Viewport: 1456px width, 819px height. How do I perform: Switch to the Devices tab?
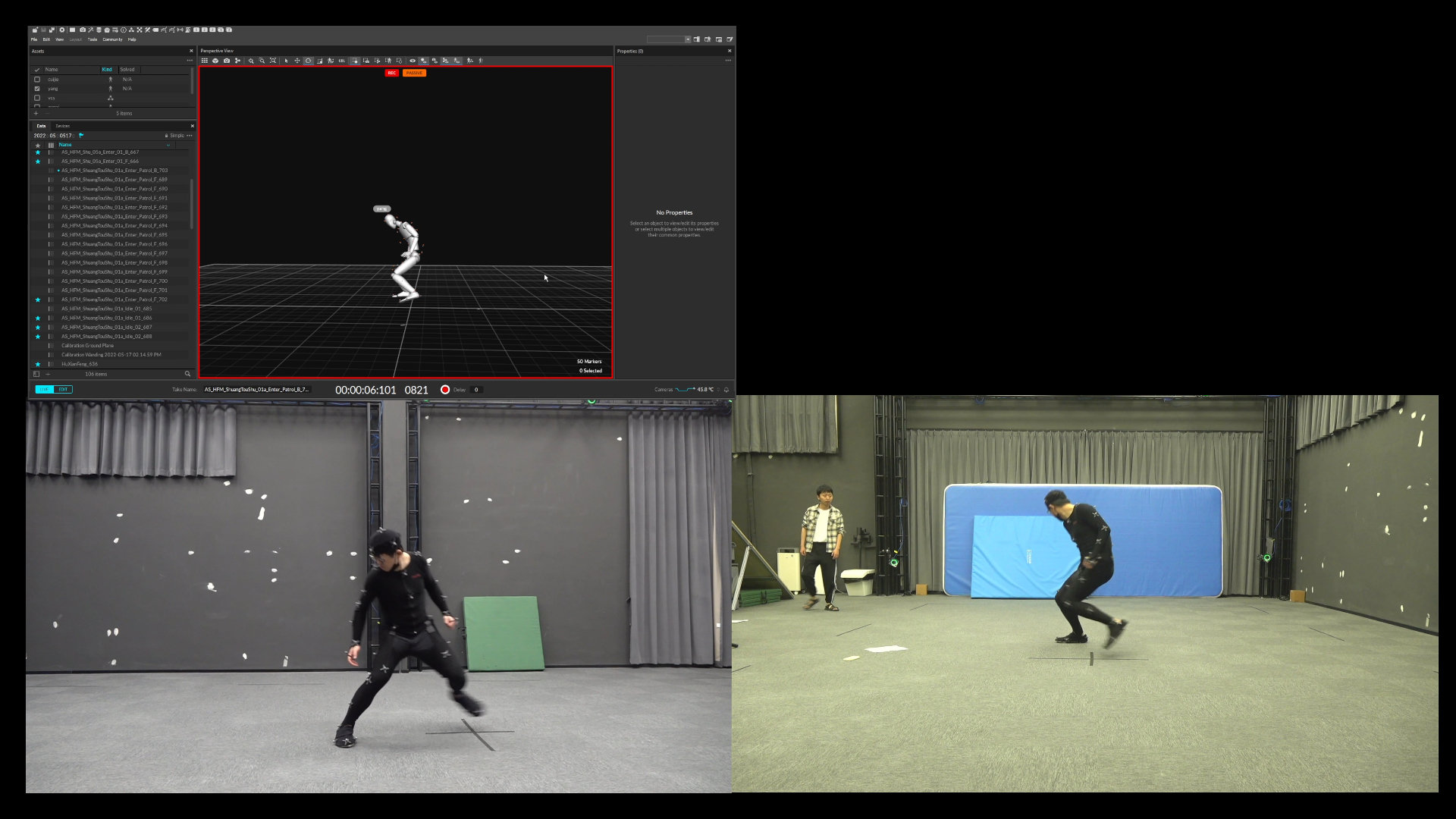(x=63, y=126)
